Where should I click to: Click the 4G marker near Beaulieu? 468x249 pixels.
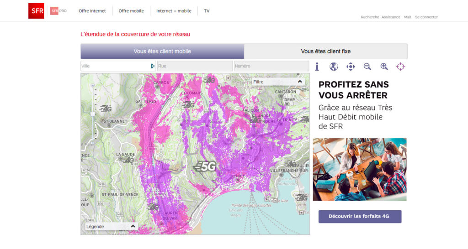(x=289, y=164)
